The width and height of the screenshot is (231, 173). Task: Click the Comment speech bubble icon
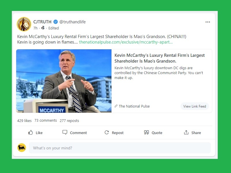click(65, 132)
